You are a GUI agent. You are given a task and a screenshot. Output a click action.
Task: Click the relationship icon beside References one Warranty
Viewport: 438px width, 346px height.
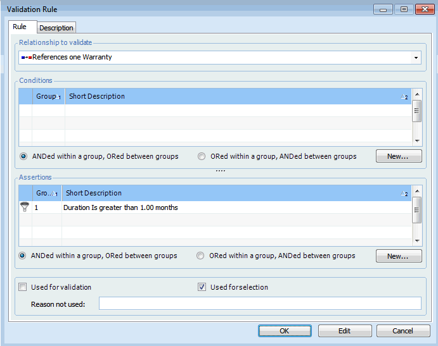tap(26, 58)
